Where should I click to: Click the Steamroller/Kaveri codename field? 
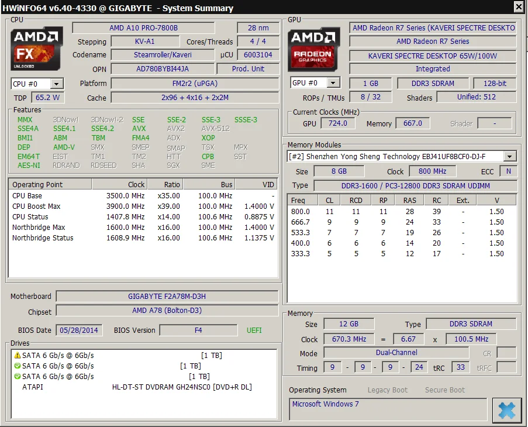pos(163,55)
